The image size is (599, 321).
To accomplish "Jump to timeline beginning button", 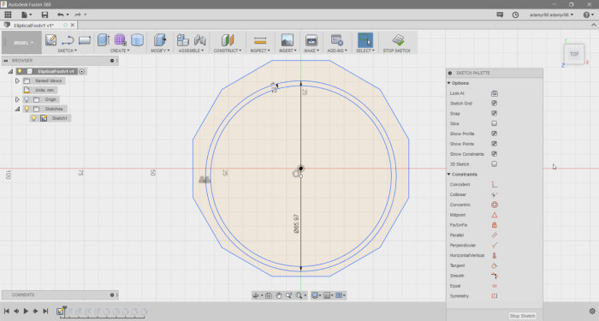I will (7, 311).
